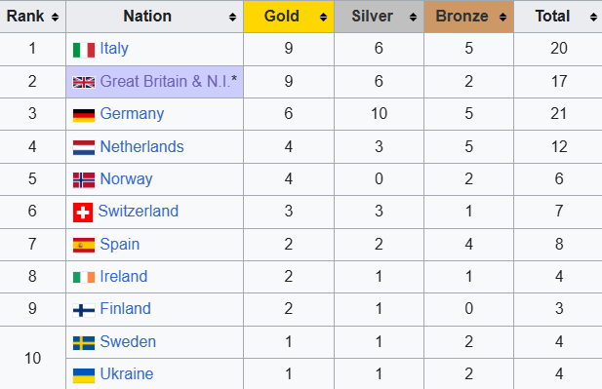602x389 pixels.
Task: Follow the Sweden link
Action: tap(128, 341)
